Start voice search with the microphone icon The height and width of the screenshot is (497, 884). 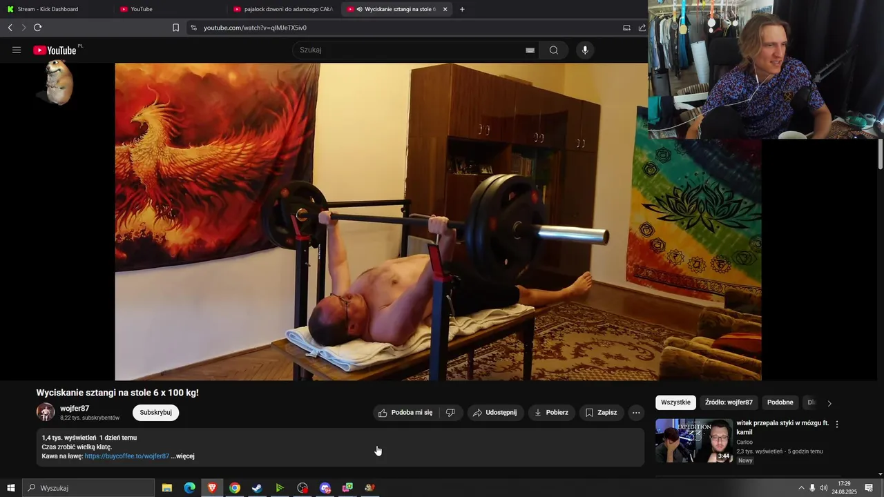[x=585, y=50]
